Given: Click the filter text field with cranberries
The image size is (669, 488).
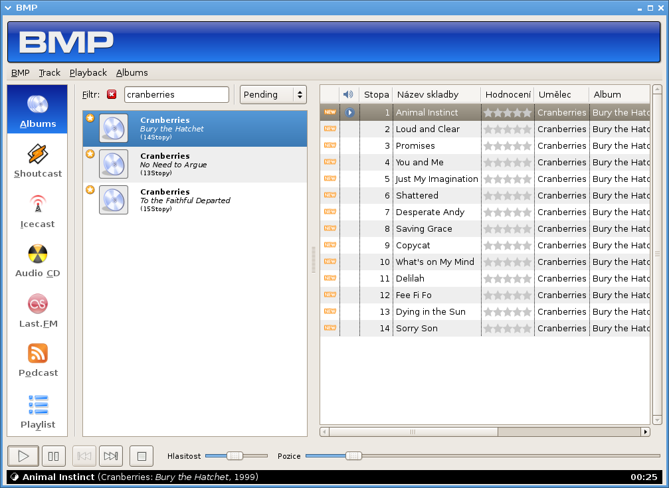Looking at the screenshot, I should coord(177,94).
